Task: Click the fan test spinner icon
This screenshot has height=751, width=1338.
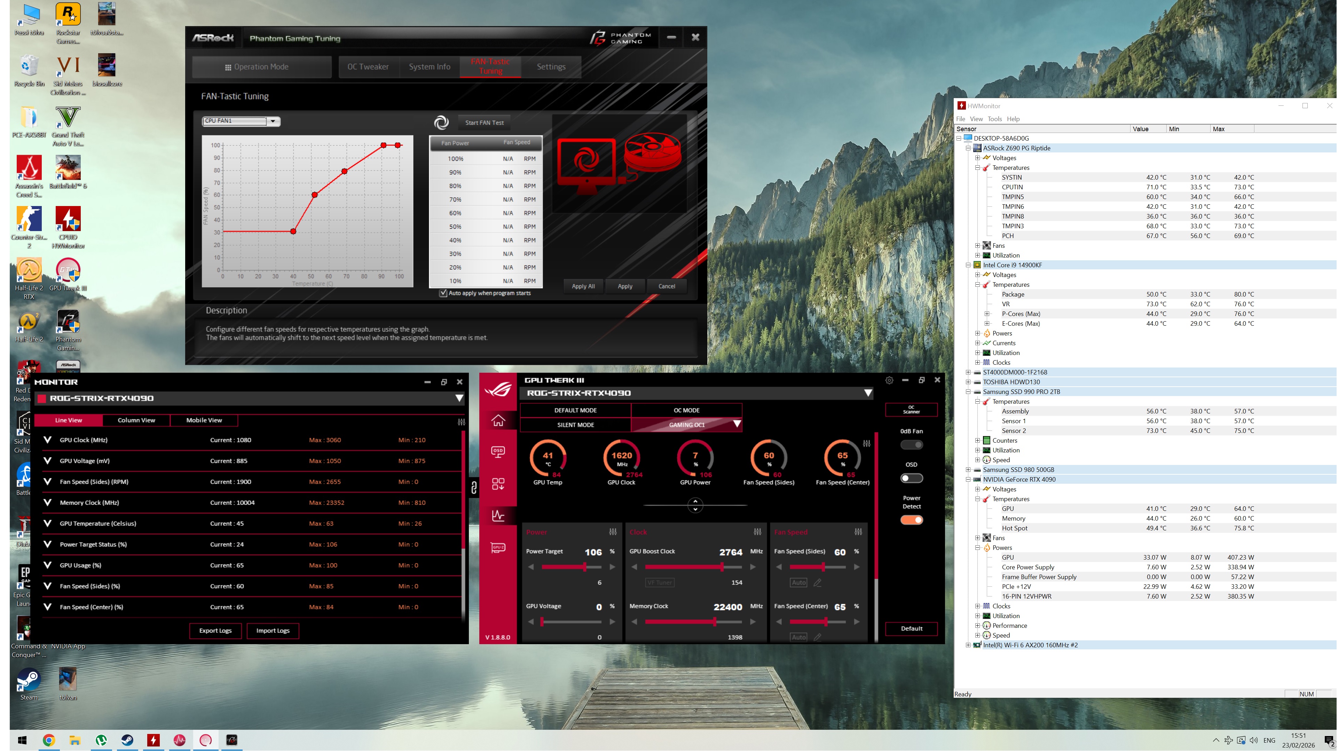Action: [x=441, y=122]
